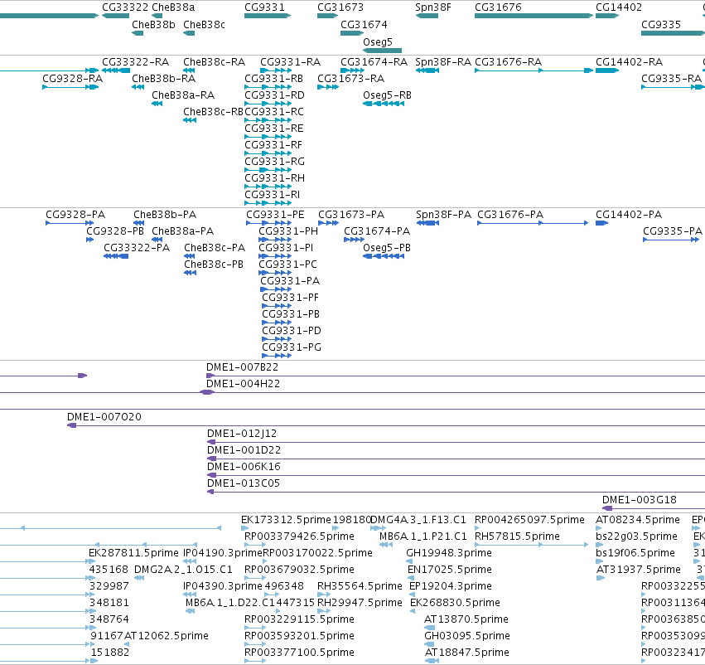Screen dimensions: 705x665
Task: Click protein CG9331-PF
Action: (x=290, y=298)
